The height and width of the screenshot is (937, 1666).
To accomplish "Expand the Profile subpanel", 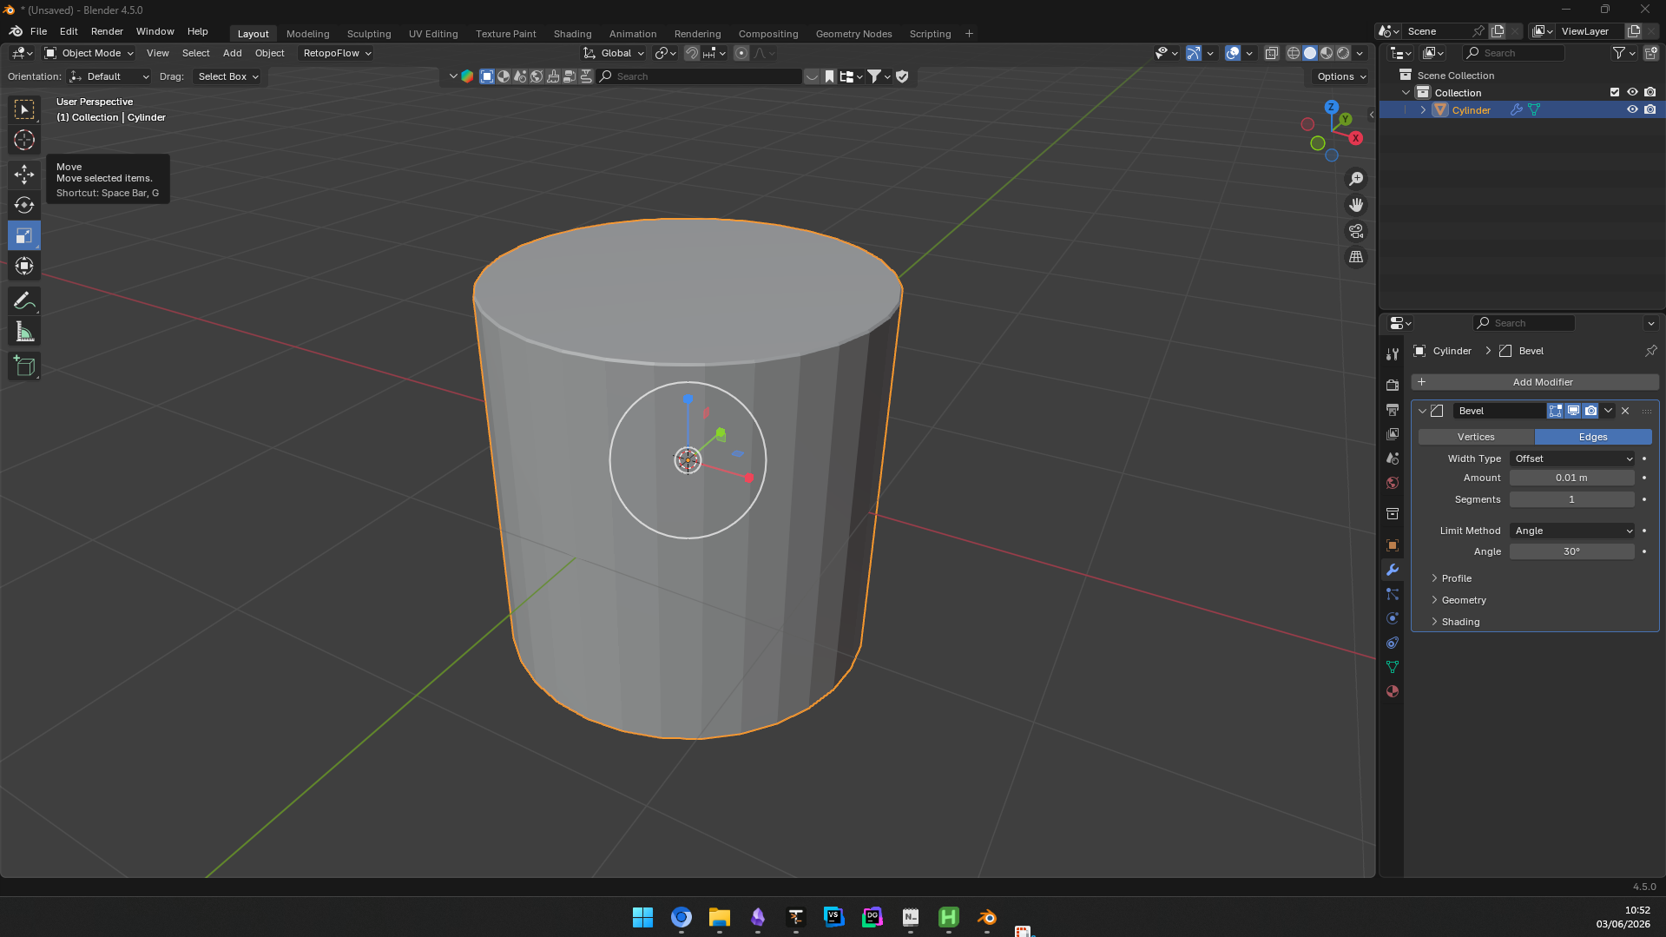I will tap(1456, 578).
